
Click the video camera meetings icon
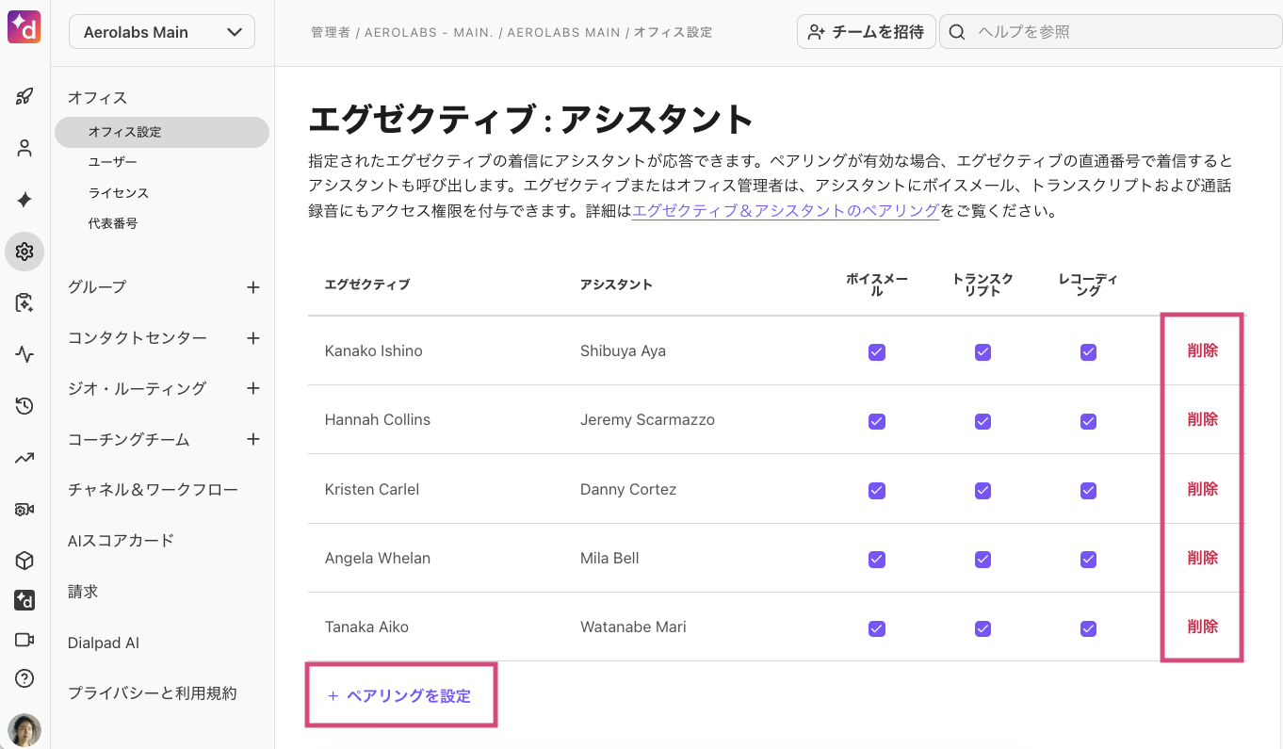point(24,640)
